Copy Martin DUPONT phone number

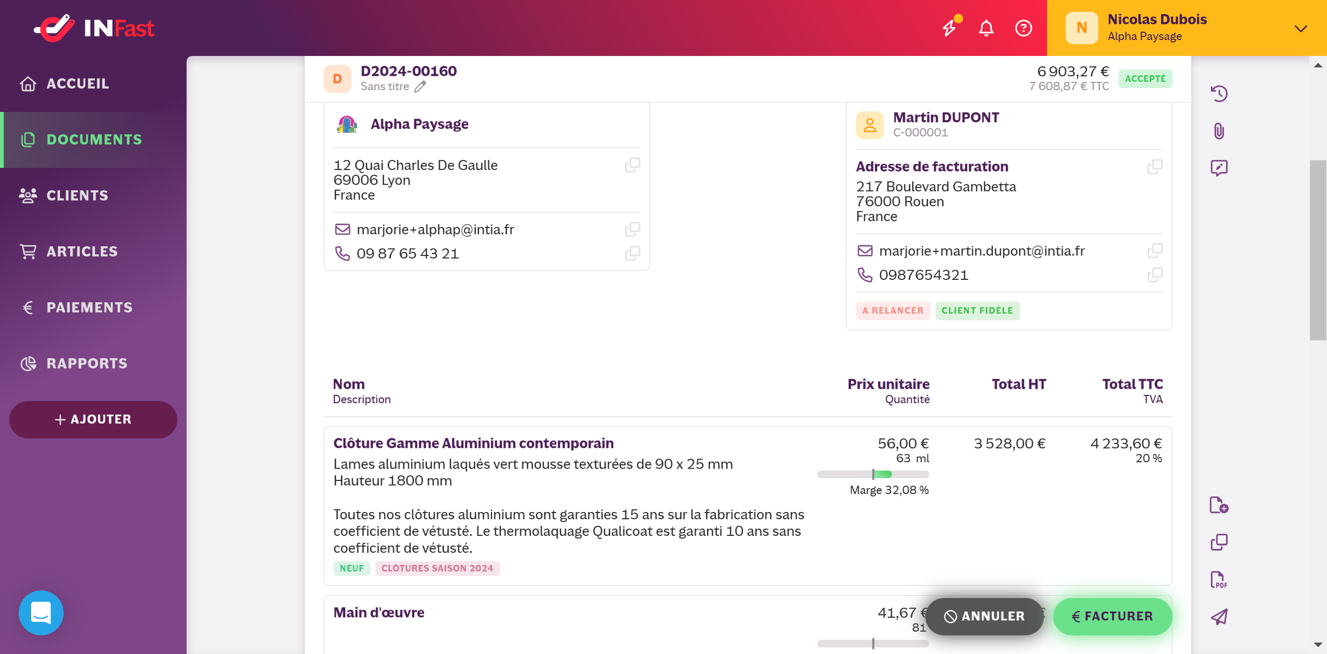click(1155, 275)
